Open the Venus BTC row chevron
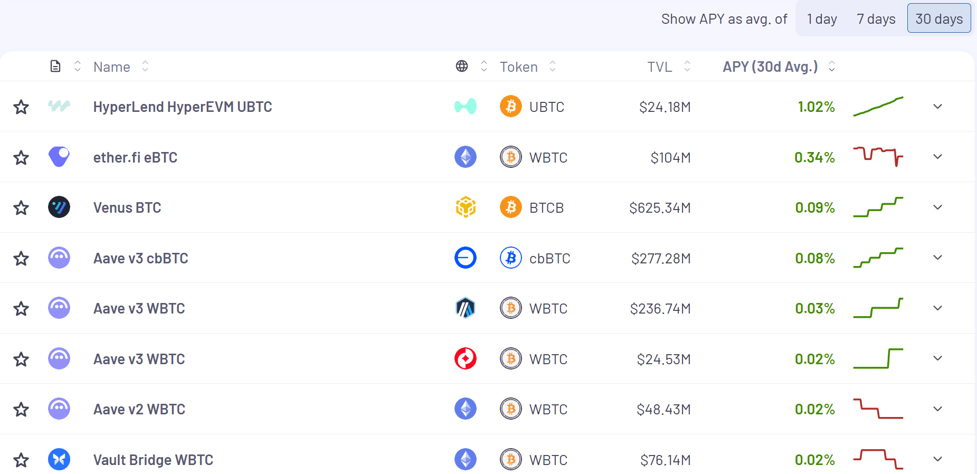977x474 pixels. (x=937, y=207)
